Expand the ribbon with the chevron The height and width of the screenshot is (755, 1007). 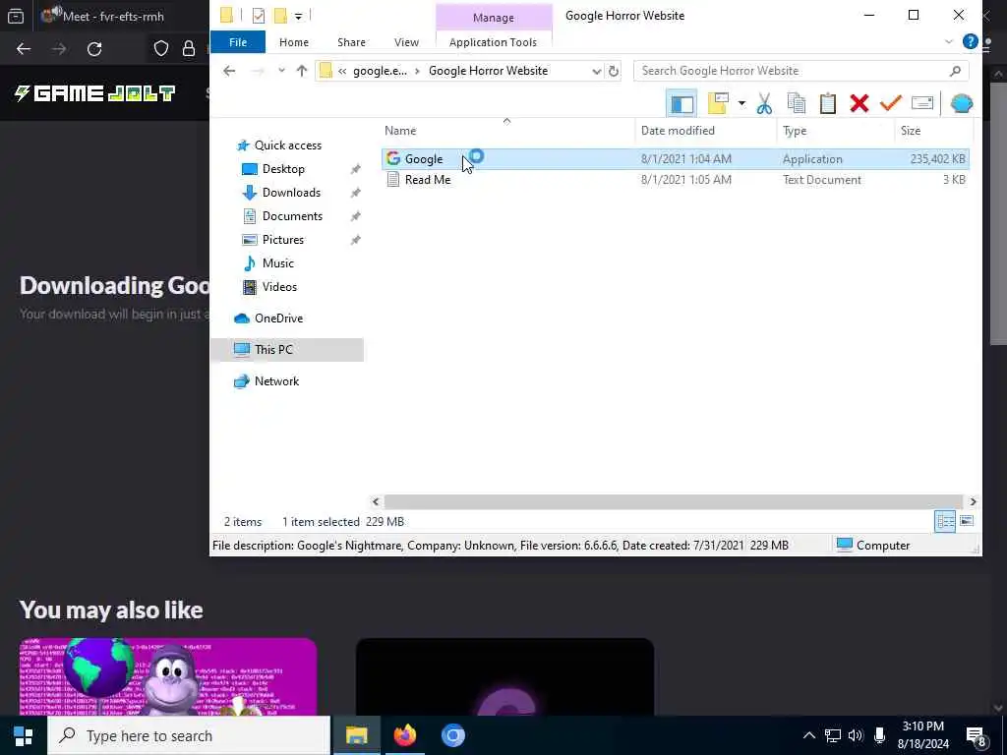point(949,42)
